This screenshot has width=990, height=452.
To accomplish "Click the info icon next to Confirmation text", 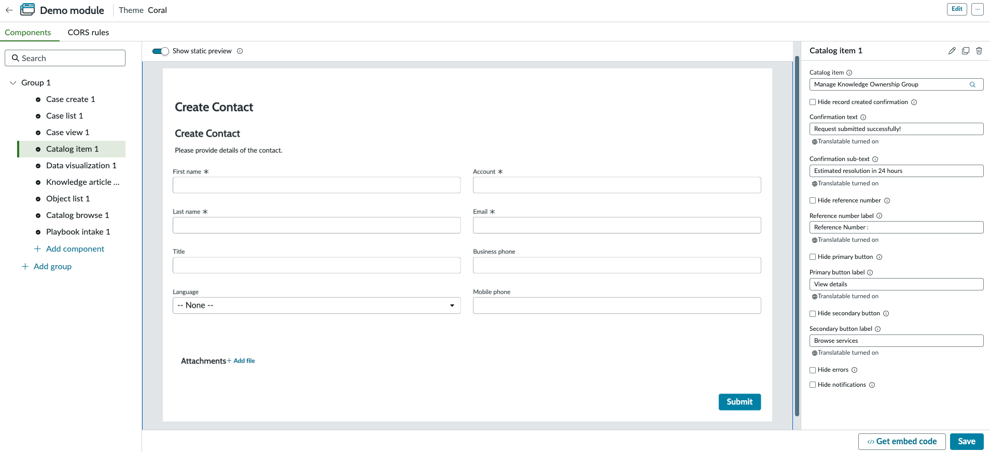I will (863, 118).
